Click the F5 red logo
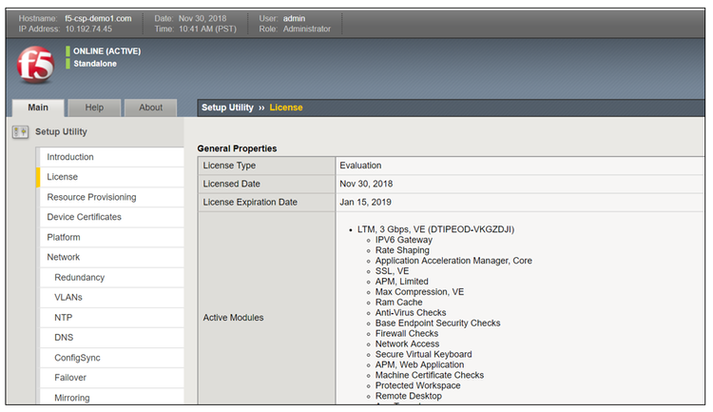 tap(35, 65)
